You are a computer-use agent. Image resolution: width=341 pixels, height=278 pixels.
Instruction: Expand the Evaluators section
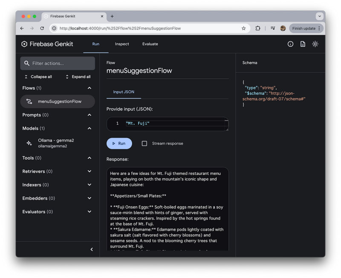tap(90, 212)
